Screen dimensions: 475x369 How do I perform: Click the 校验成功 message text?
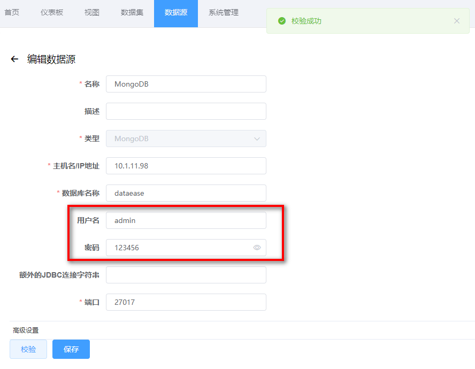[x=307, y=21]
